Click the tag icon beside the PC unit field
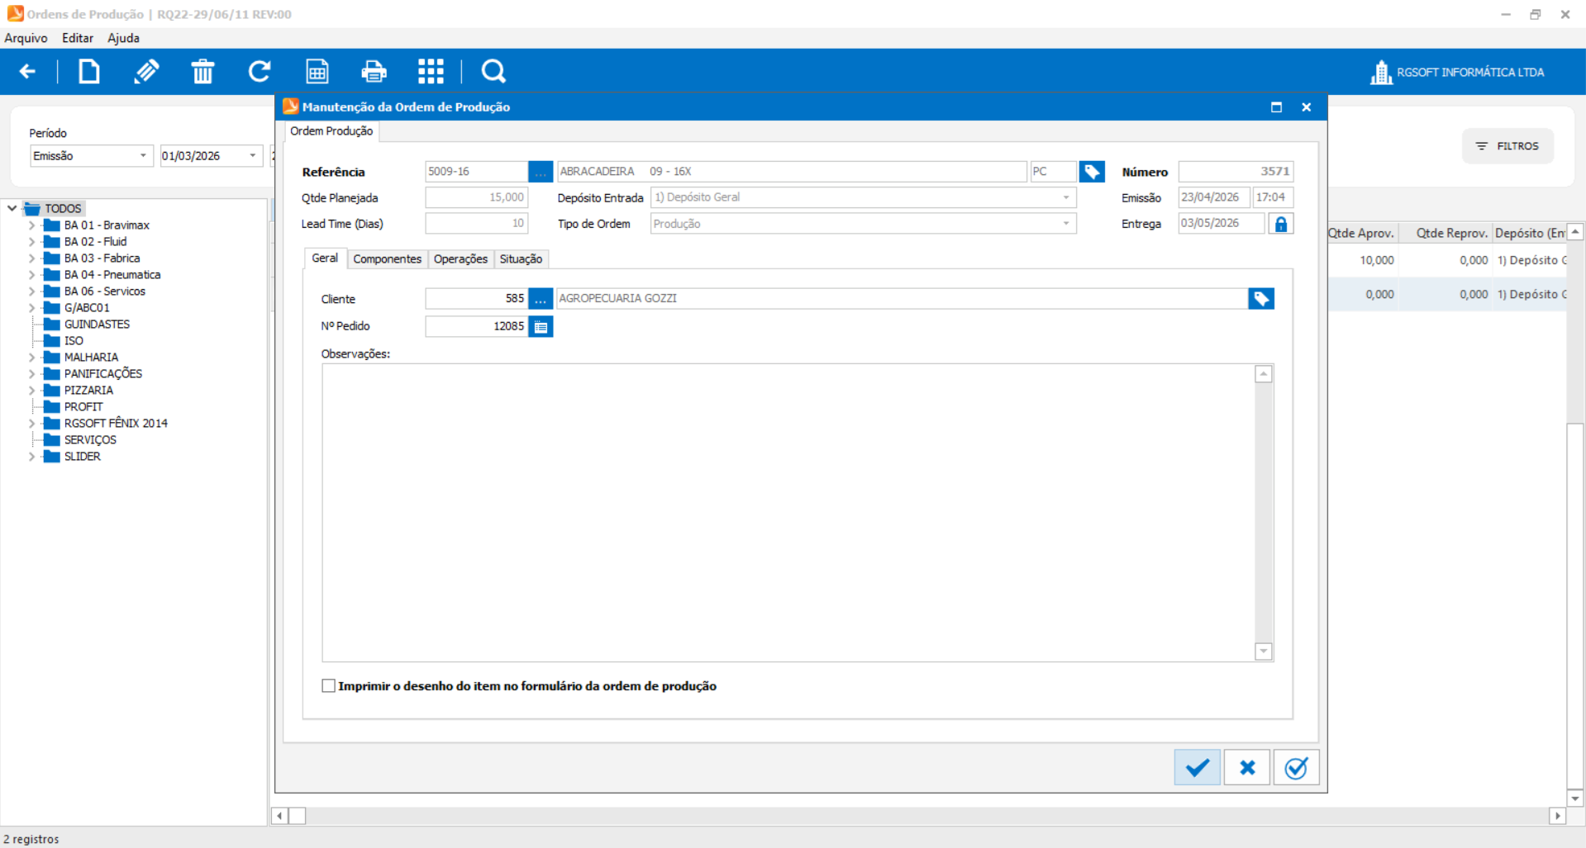The height and width of the screenshot is (848, 1586). click(1092, 172)
